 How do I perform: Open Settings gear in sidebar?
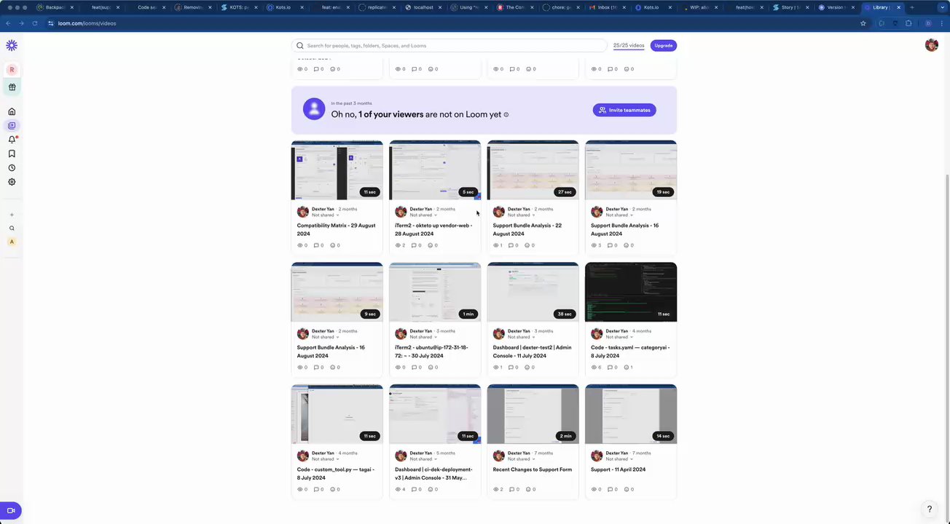point(12,182)
